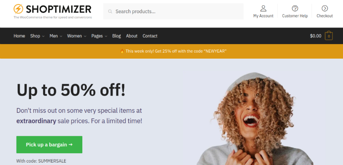The width and height of the screenshot is (343, 165).
Task: Expand the Shop dropdown menu
Action: click(x=37, y=36)
